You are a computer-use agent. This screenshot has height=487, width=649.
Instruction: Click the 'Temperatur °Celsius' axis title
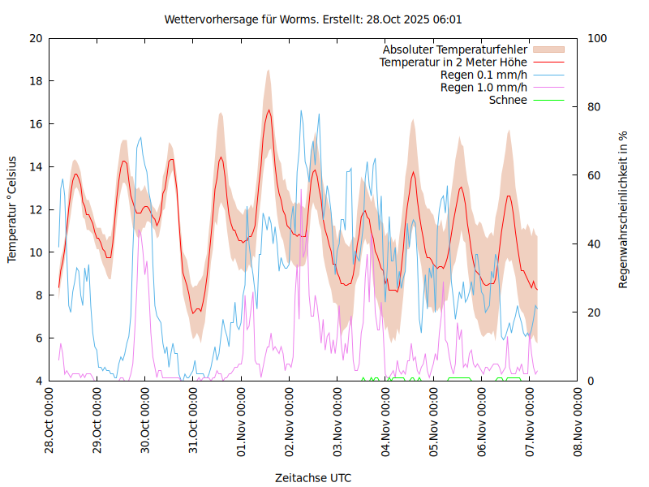click(12, 209)
